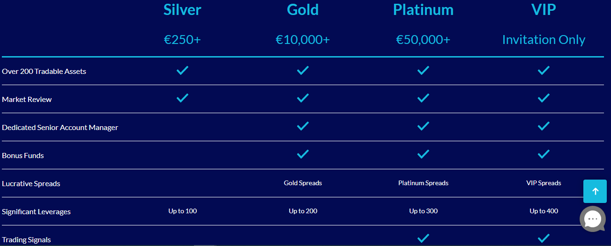Click the Significant Leverages row label
611x246 pixels.
click(36, 212)
